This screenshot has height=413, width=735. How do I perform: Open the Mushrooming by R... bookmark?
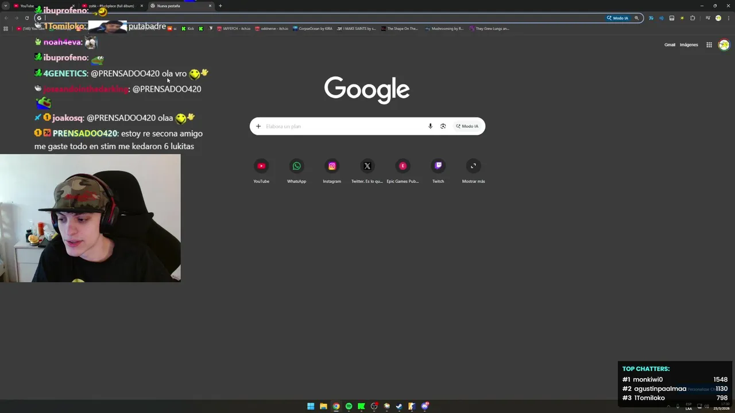click(x=444, y=28)
